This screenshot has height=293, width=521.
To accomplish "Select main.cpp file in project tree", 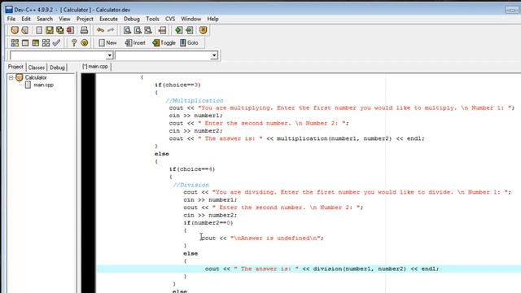I will point(43,85).
